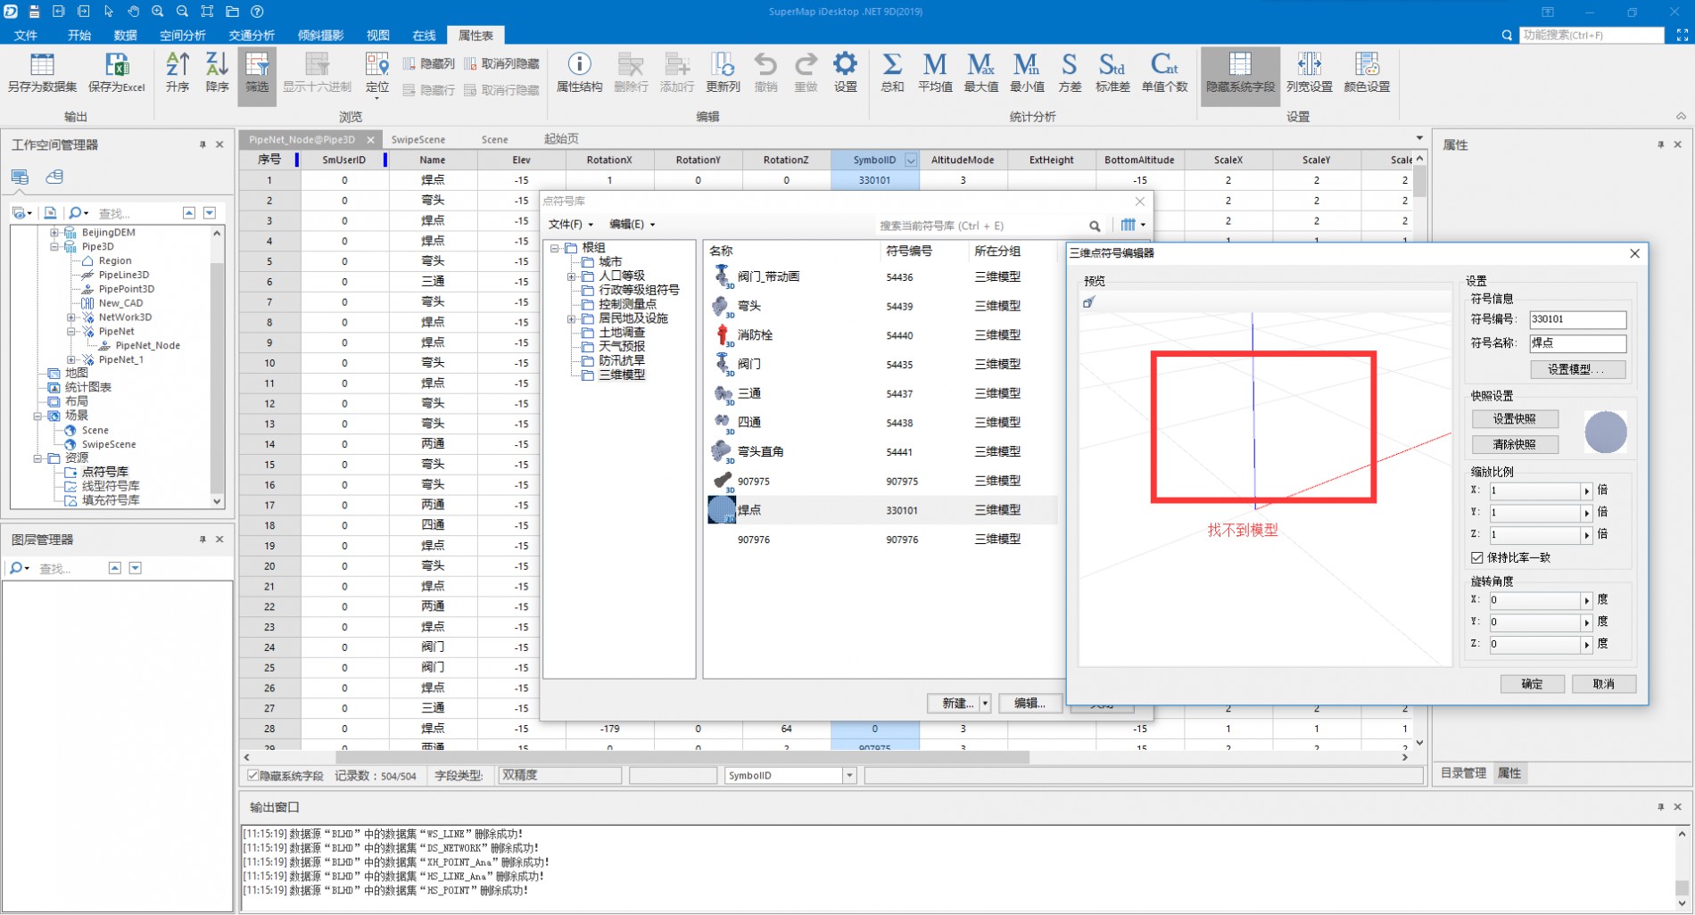Open 列宽设置 tool
Viewport: 1695px width, 915px height.
coord(1309,73)
